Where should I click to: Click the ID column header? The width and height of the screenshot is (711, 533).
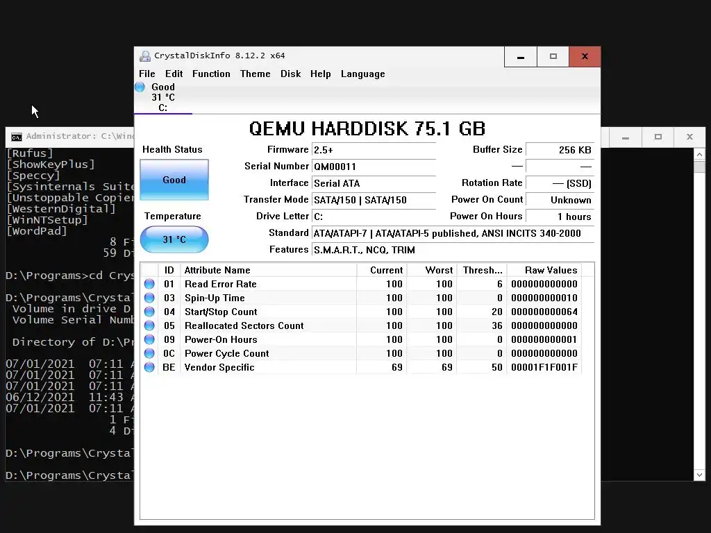169,270
